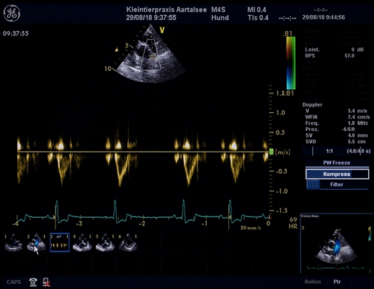This screenshot has width=374, height=289.
Task: Select the PW Freeze tab
Action: 337,162
